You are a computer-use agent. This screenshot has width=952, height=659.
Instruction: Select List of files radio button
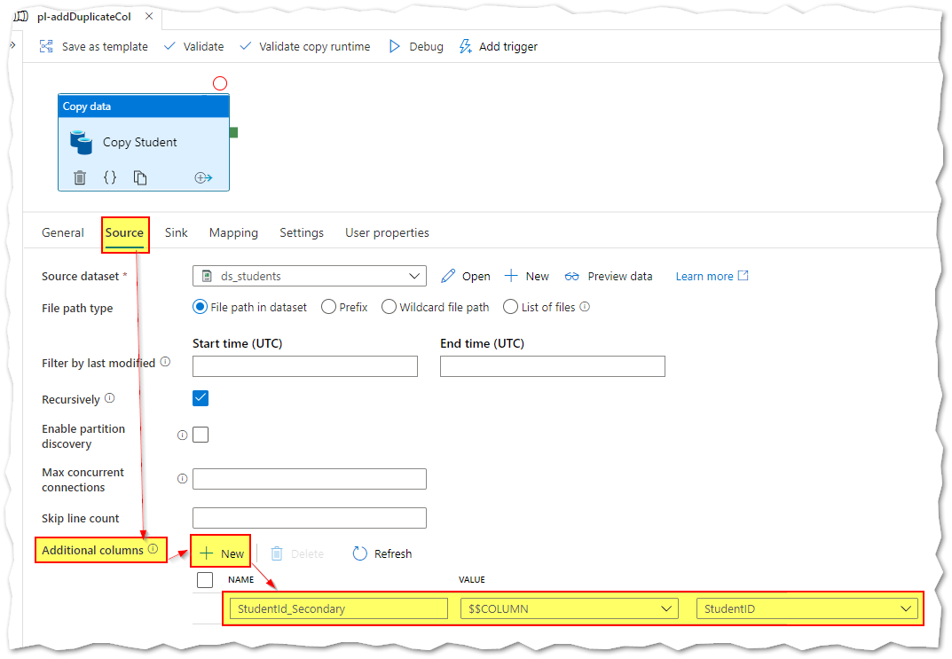pyautogui.click(x=511, y=307)
